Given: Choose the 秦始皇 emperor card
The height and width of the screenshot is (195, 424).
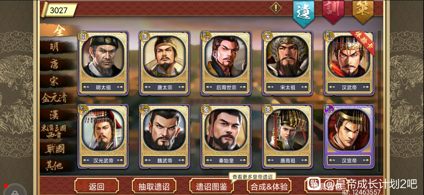Looking at the screenshot, I should pos(226,136).
